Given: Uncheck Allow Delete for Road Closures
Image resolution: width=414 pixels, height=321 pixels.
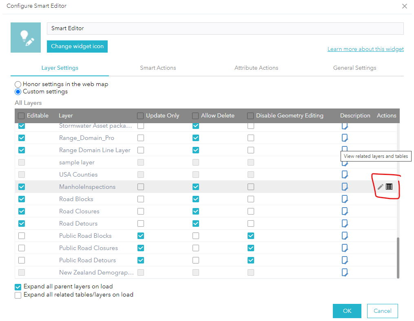Looking at the screenshot, I should [x=196, y=211].
